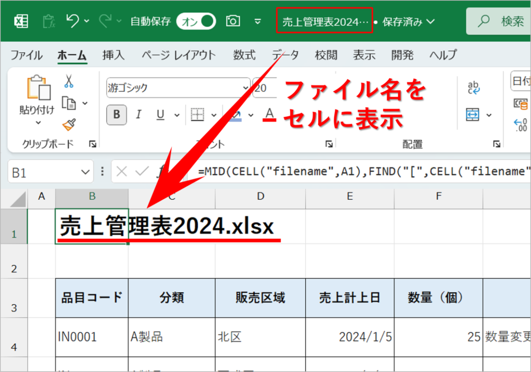Open the クリップボード dialog launcher
The width and height of the screenshot is (531, 372).
[x=92, y=143]
